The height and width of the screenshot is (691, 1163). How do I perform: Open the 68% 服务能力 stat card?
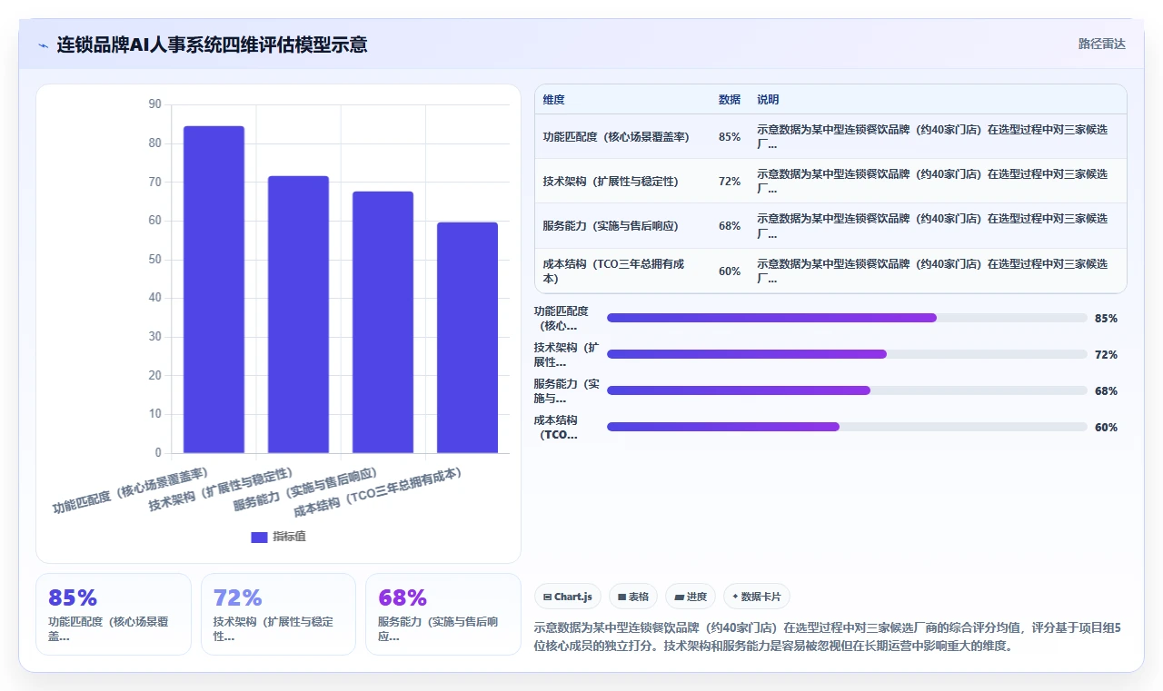tap(443, 614)
